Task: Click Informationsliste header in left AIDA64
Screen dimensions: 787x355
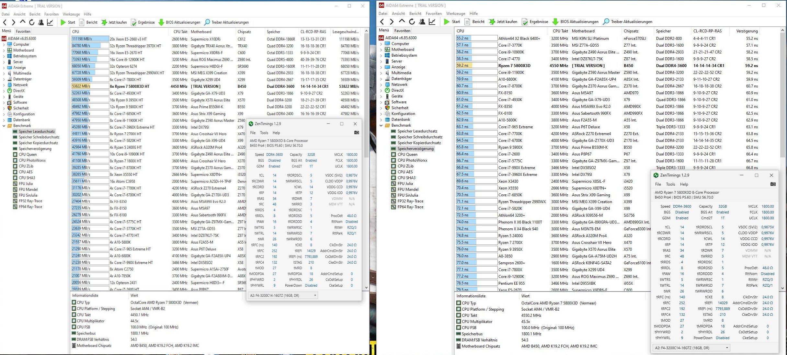Action: (85, 295)
